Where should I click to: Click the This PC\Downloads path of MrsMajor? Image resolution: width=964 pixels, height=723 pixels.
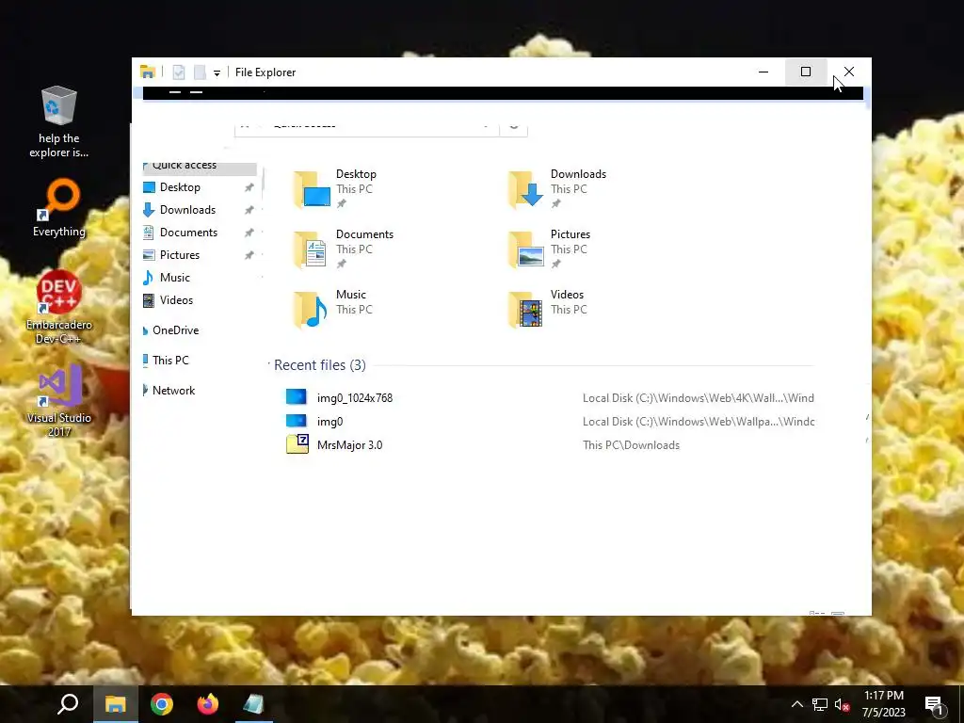[x=632, y=445]
